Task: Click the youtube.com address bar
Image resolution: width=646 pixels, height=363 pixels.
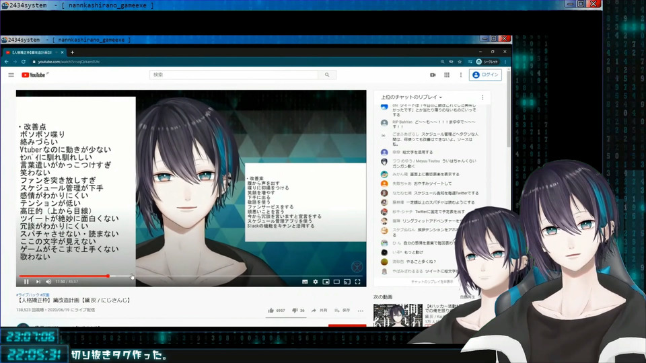Action: coord(69,62)
